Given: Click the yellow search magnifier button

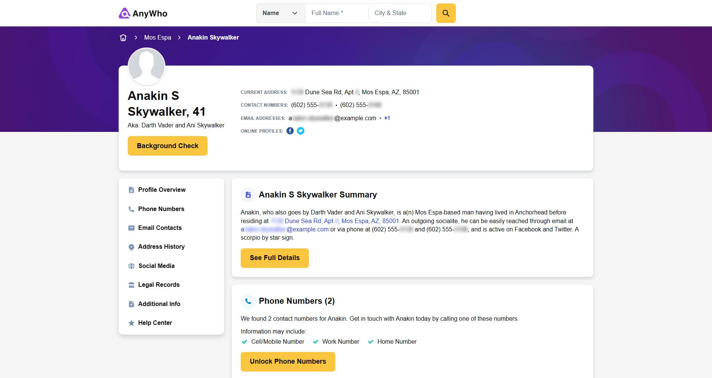Looking at the screenshot, I should click(446, 13).
